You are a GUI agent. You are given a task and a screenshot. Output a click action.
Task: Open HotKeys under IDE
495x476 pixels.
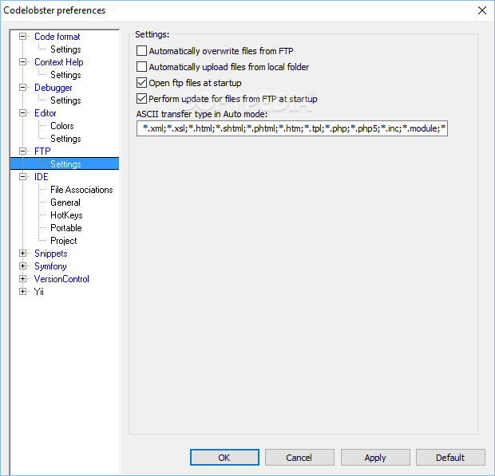tap(66, 215)
